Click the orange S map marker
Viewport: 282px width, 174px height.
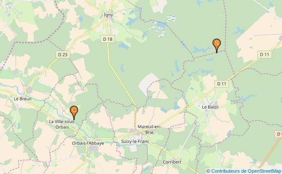point(216,45)
